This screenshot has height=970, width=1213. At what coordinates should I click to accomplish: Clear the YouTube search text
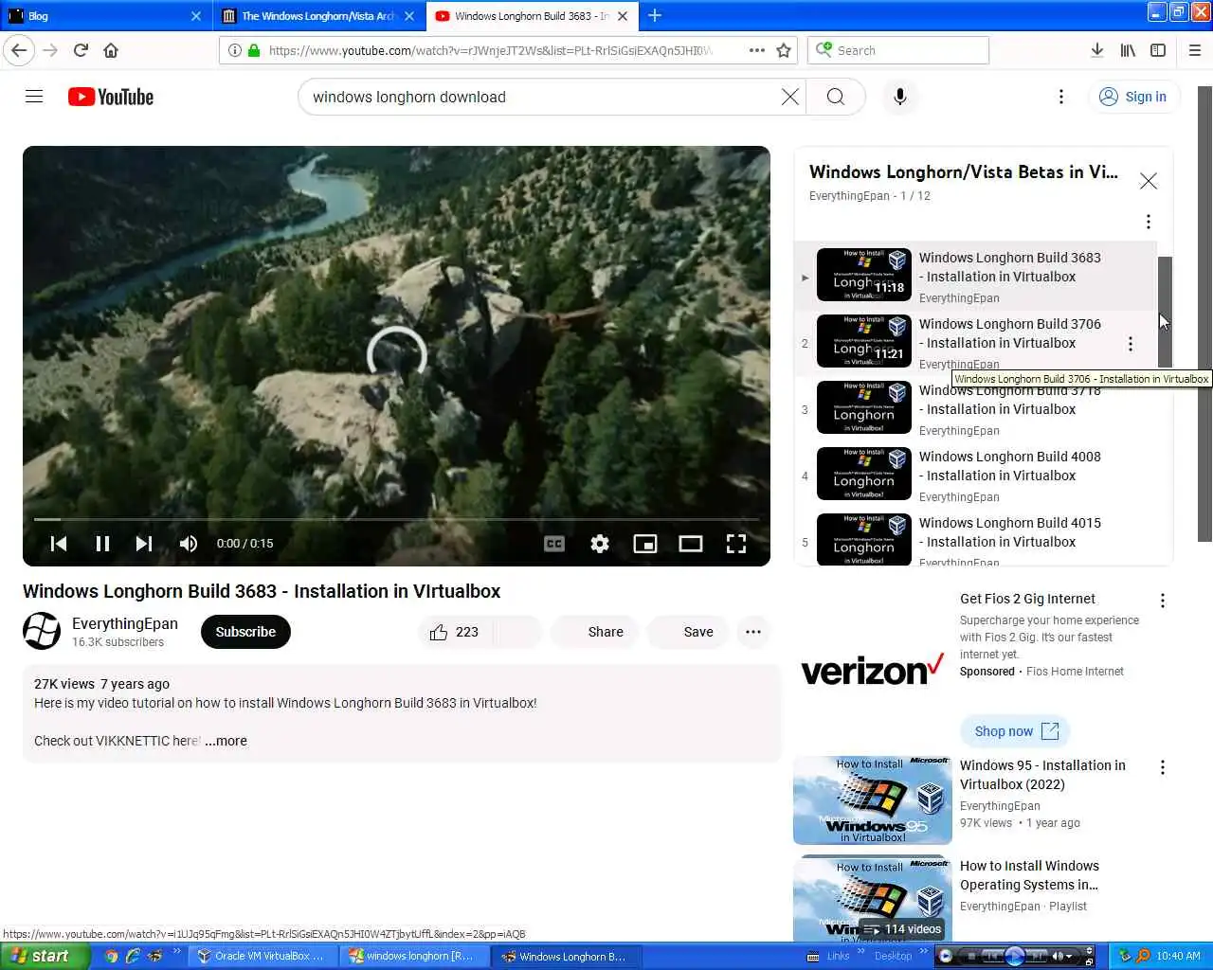pyautogui.click(x=789, y=97)
